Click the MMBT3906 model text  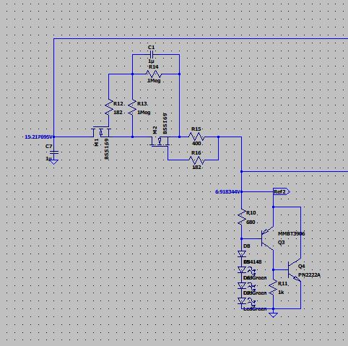coord(292,233)
